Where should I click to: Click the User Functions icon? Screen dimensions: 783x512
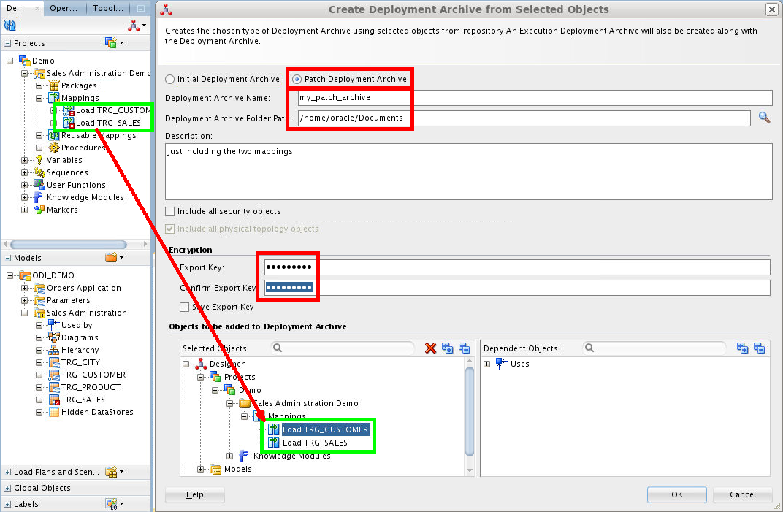(x=39, y=185)
